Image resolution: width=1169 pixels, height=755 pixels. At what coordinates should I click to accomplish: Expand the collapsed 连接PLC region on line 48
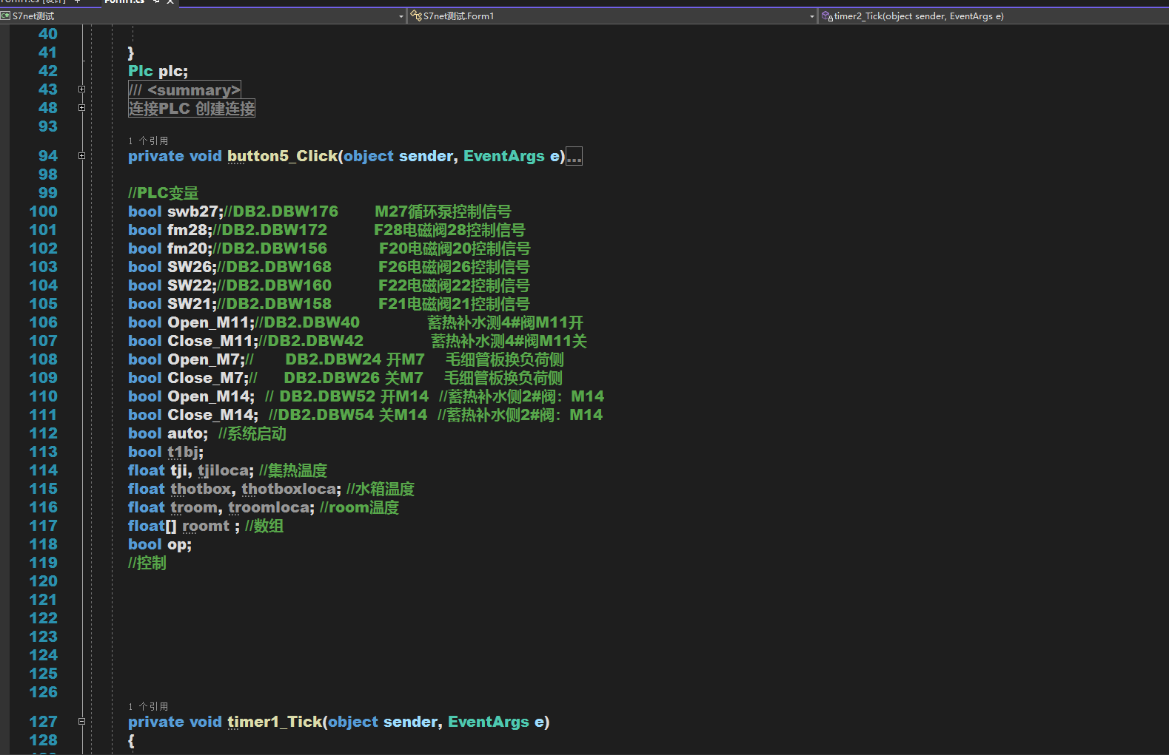coord(81,108)
